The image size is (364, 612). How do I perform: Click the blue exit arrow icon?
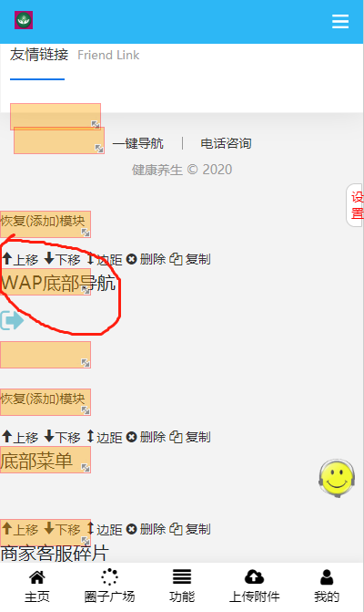pos(12,320)
